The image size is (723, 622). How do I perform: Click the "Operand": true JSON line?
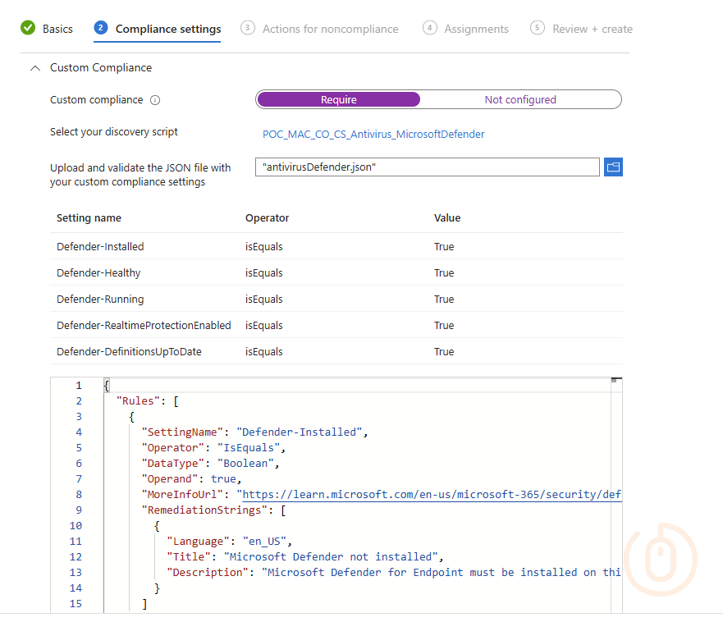[x=191, y=478]
